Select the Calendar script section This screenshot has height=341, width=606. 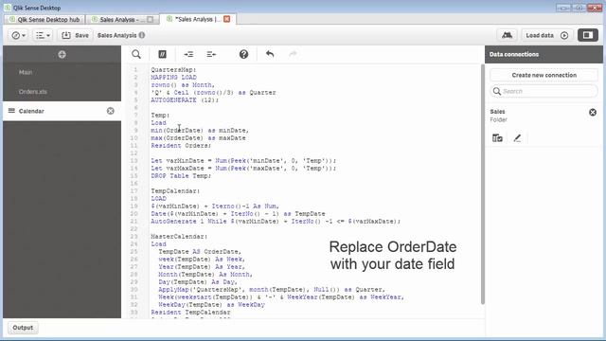(x=62, y=111)
